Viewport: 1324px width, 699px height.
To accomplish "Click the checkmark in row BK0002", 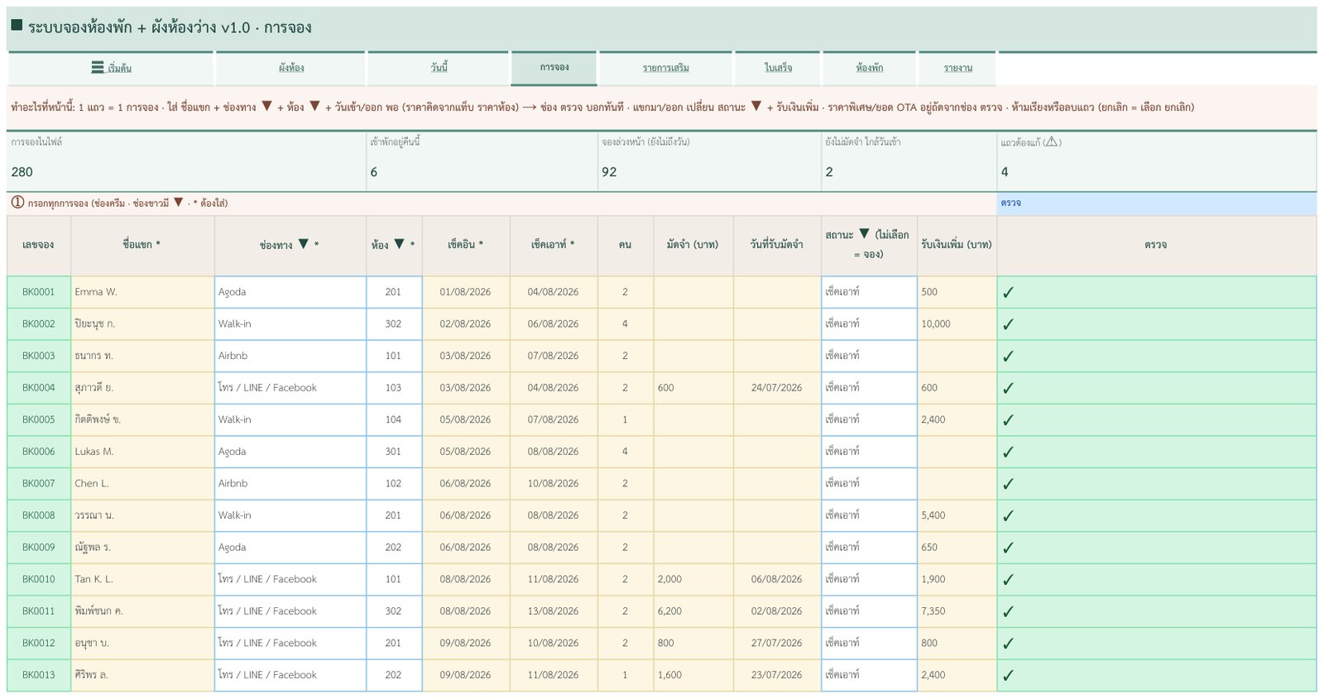I will pyautogui.click(x=1008, y=325).
